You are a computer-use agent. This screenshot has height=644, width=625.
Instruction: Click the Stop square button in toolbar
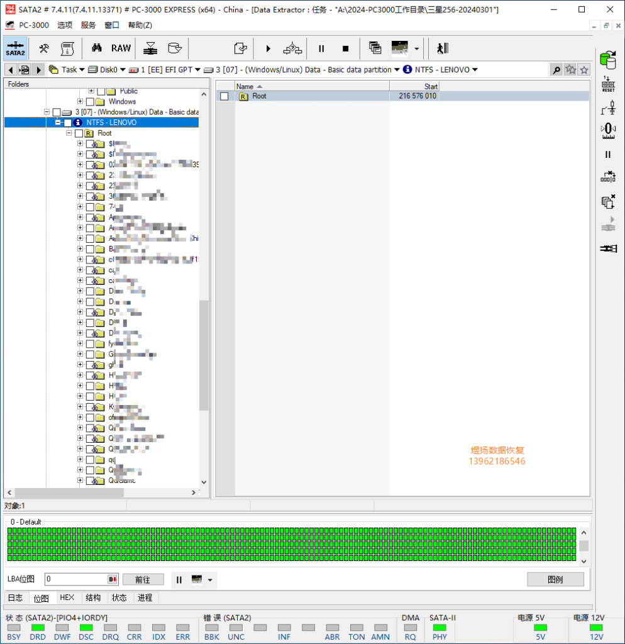(x=345, y=48)
